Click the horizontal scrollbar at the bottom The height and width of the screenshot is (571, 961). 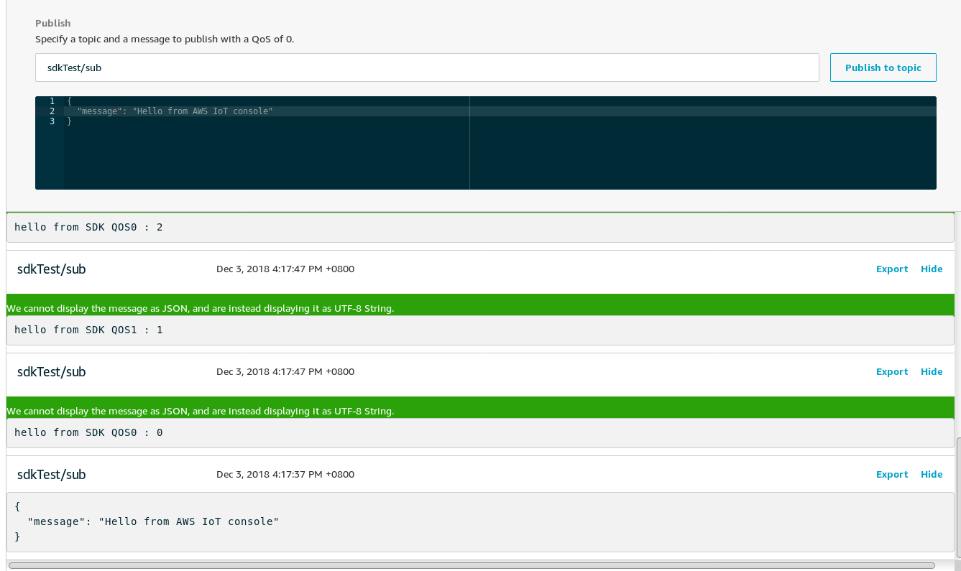pyautogui.click(x=472, y=565)
